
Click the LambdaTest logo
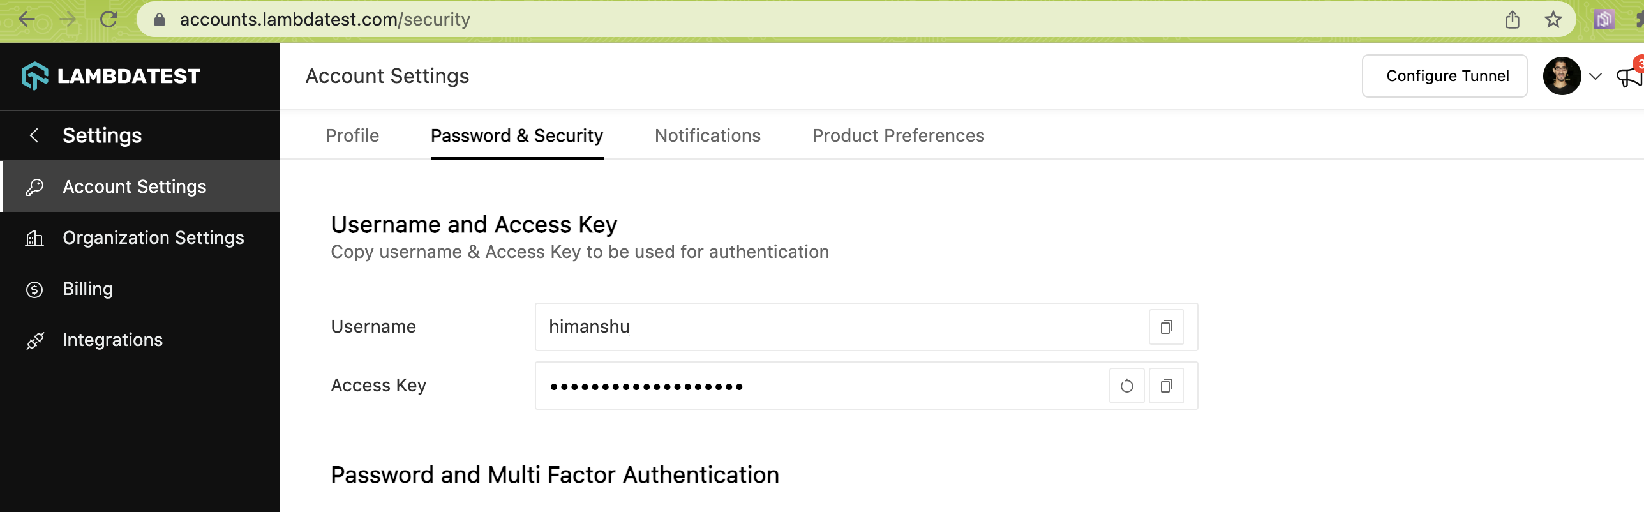pyautogui.click(x=111, y=77)
